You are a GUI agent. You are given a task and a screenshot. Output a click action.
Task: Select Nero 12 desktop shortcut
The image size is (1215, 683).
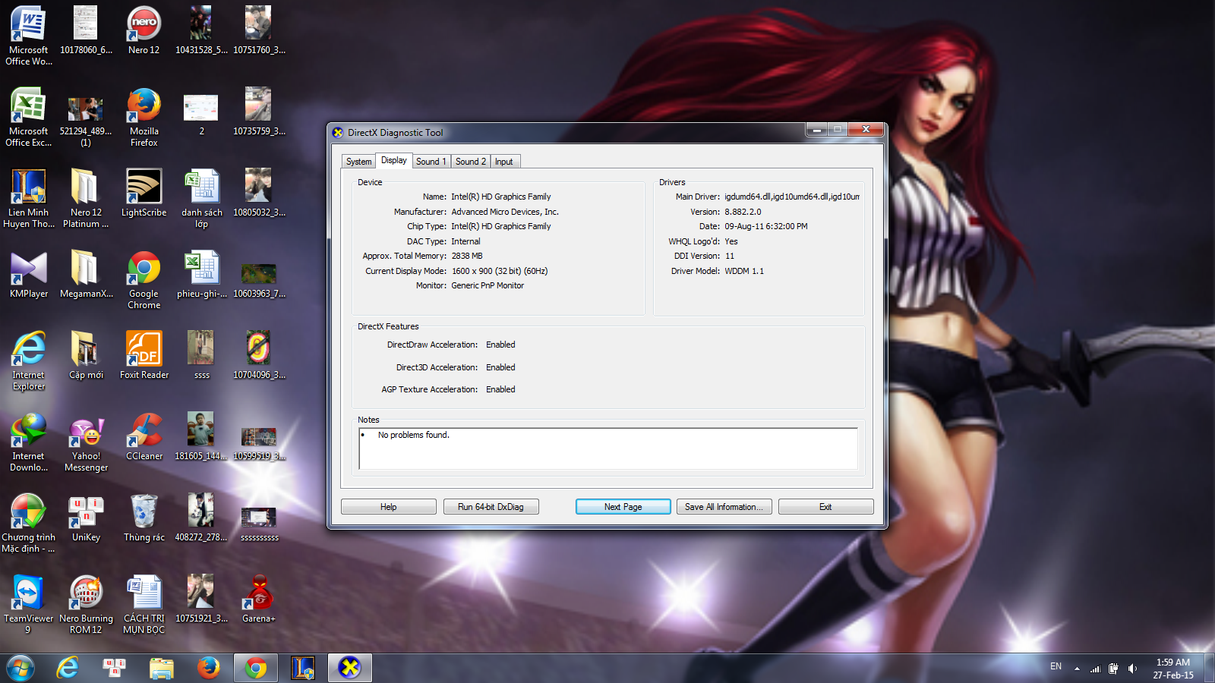point(144,30)
